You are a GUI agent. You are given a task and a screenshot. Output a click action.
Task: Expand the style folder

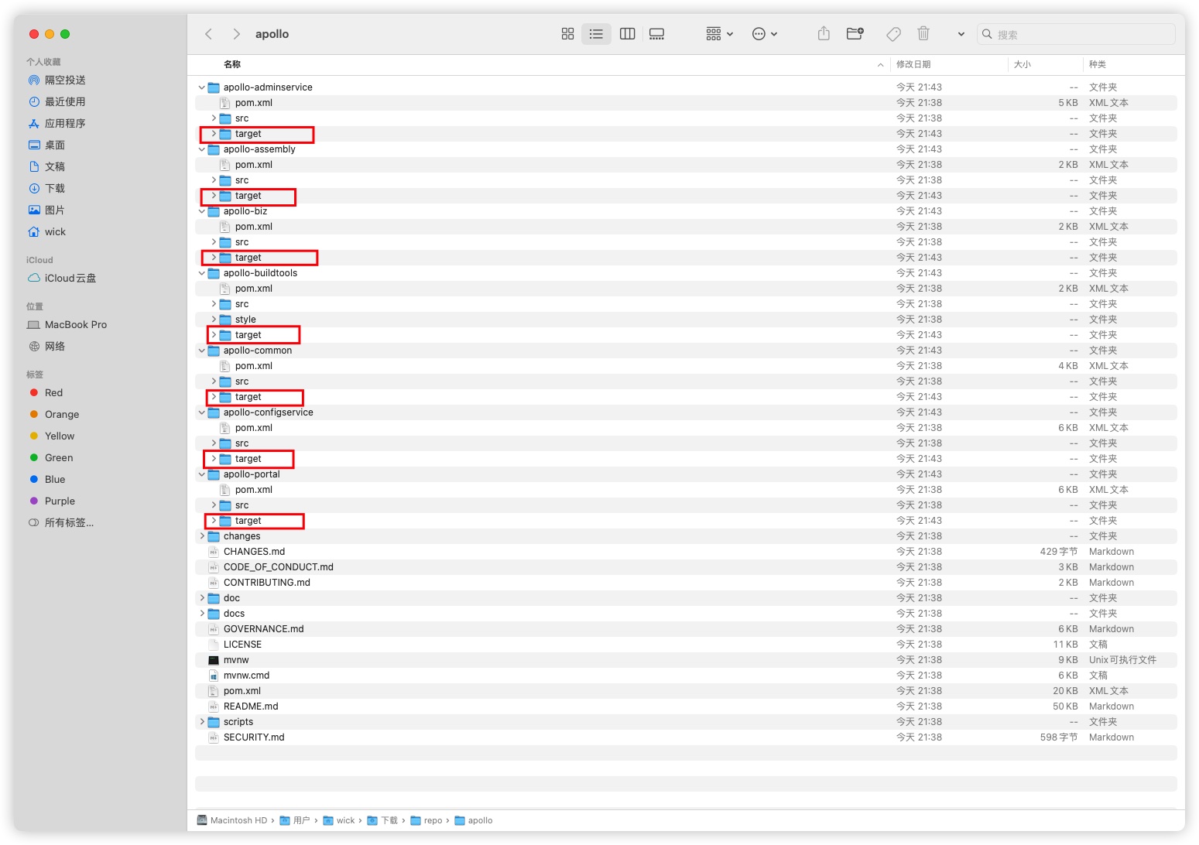pos(214,320)
